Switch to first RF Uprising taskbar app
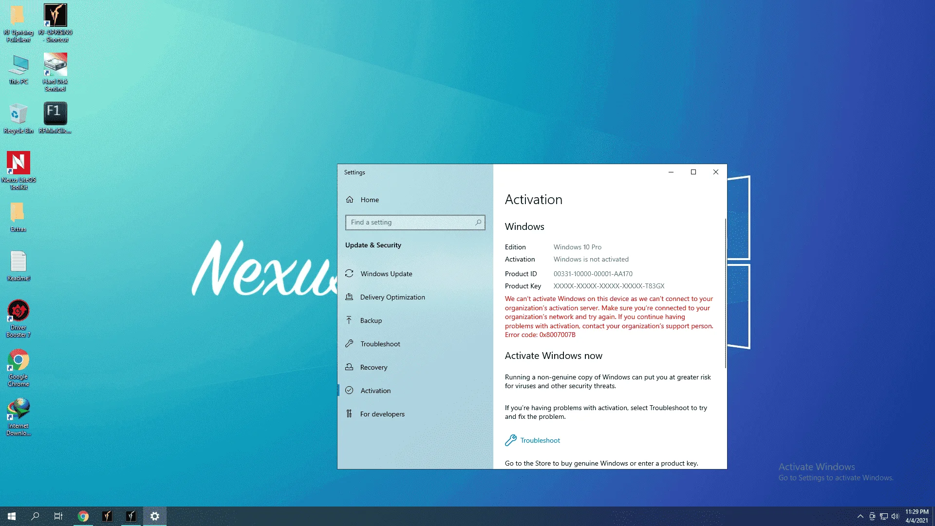935x526 pixels. pos(107,516)
